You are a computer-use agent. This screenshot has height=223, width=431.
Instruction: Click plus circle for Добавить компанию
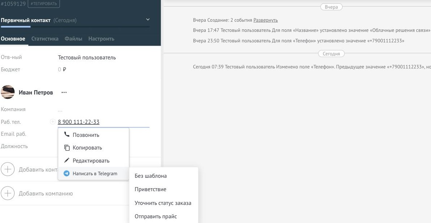click(x=8, y=193)
